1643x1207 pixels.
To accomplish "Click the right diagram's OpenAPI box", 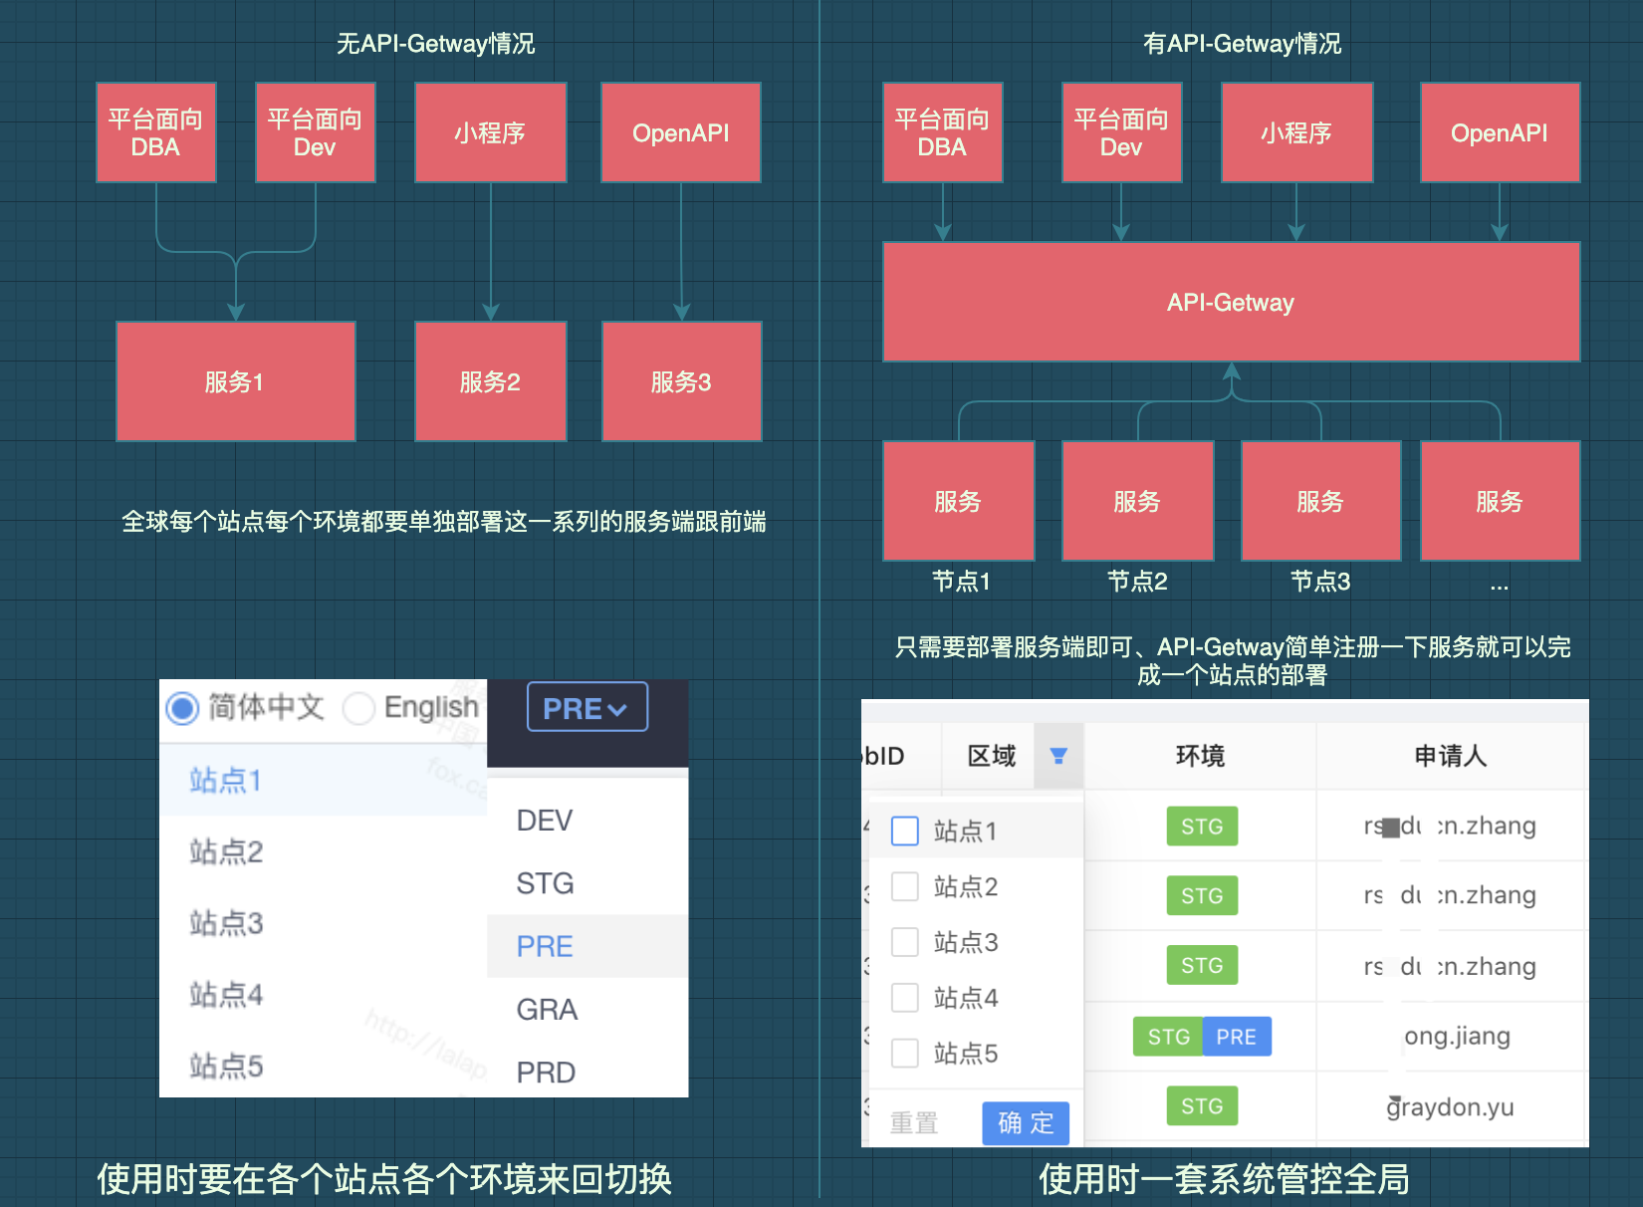I will pos(1500,132).
